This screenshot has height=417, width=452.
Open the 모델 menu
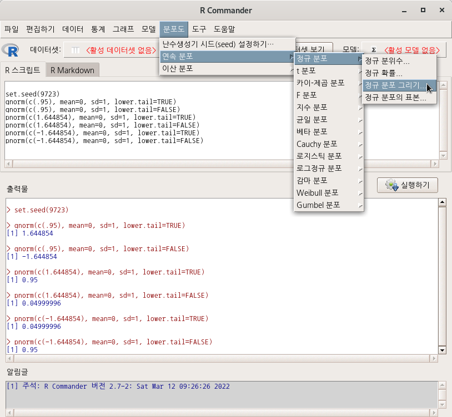pyautogui.click(x=148, y=29)
